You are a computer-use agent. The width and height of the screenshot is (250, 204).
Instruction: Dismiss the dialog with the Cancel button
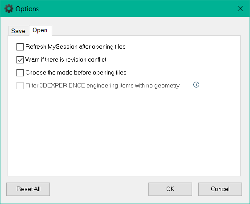(x=220, y=189)
